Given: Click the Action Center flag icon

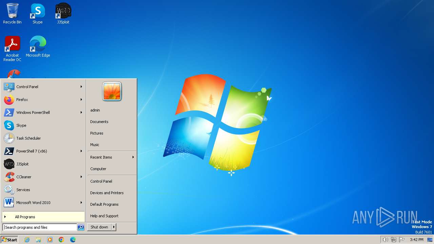Looking at the screenshot, I should (x=402, y=240).
